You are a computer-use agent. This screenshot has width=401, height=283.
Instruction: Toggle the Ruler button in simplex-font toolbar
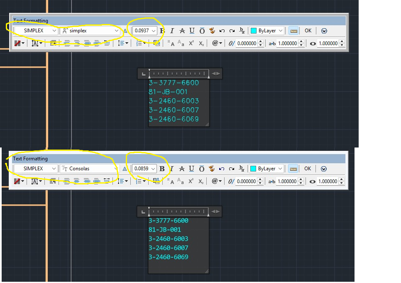pyautogui.click(x=293, y=31)
